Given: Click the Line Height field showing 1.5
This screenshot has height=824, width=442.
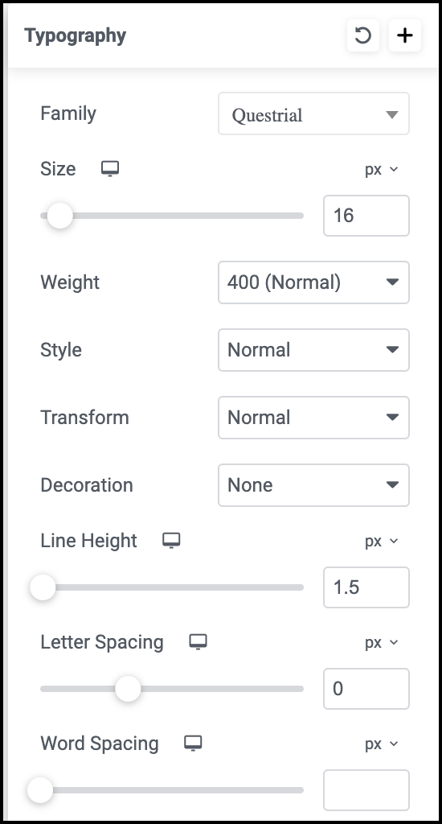Looking at the screenshot, I should [x=366, y=587].
